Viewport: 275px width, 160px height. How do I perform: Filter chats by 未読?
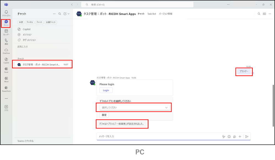point(21,22)
